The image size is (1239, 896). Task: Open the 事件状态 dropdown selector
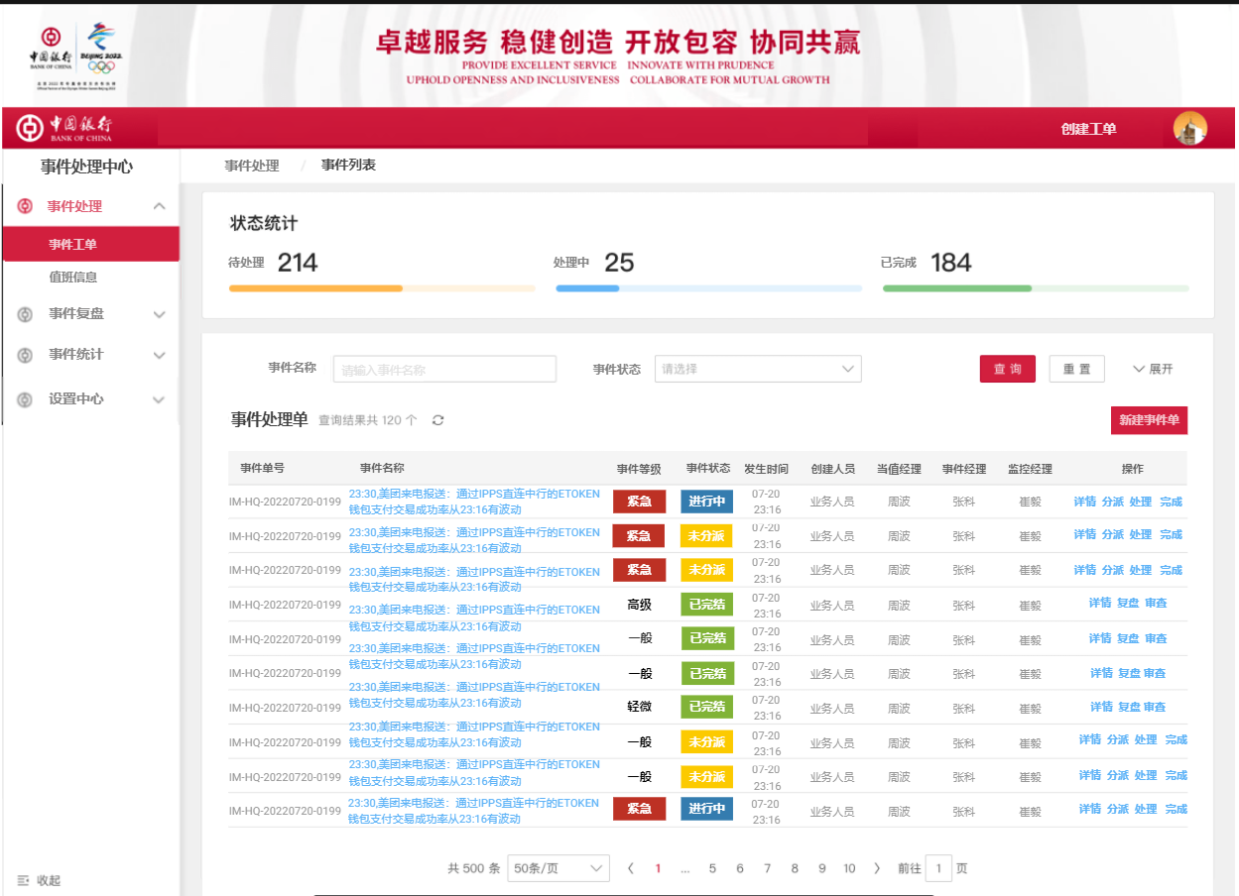[x=757, y=369]
